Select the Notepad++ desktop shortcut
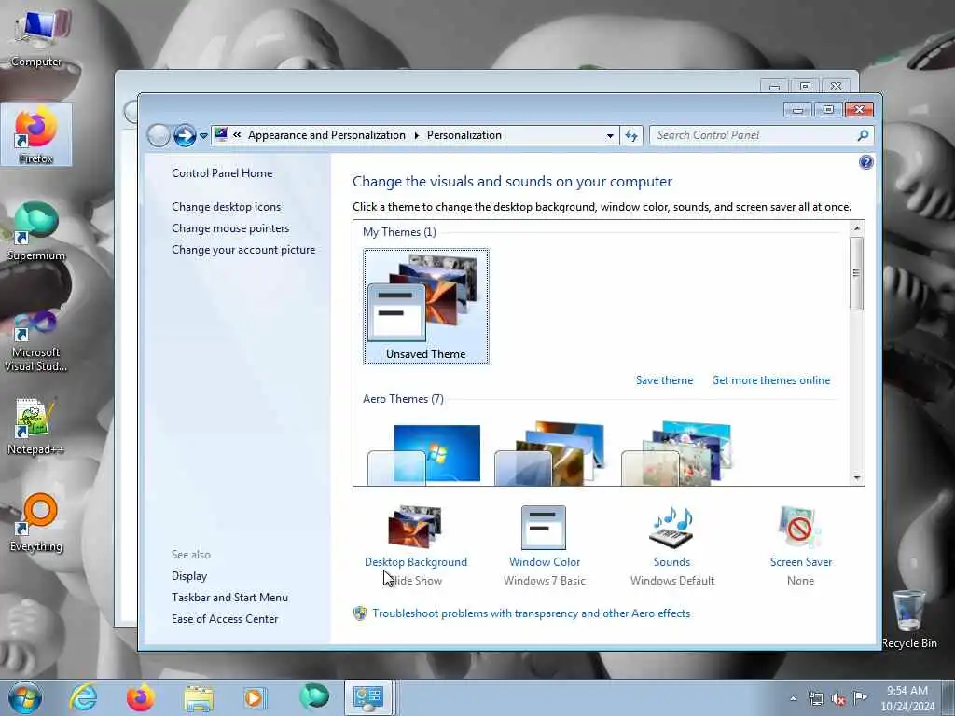Screen dimensions: 955x716 point(36,425)
